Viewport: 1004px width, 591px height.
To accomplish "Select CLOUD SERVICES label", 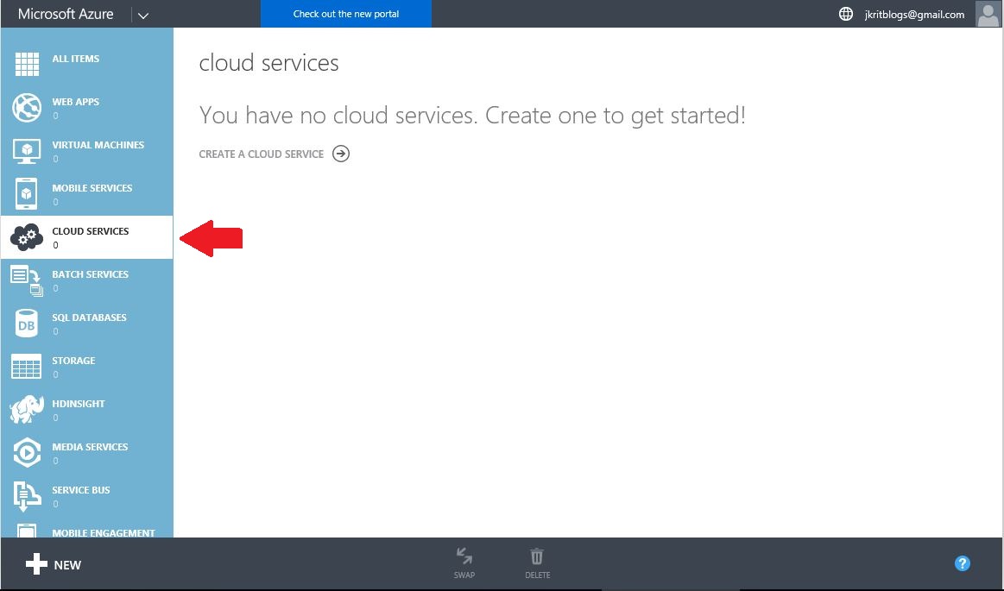I will [91, 231].
